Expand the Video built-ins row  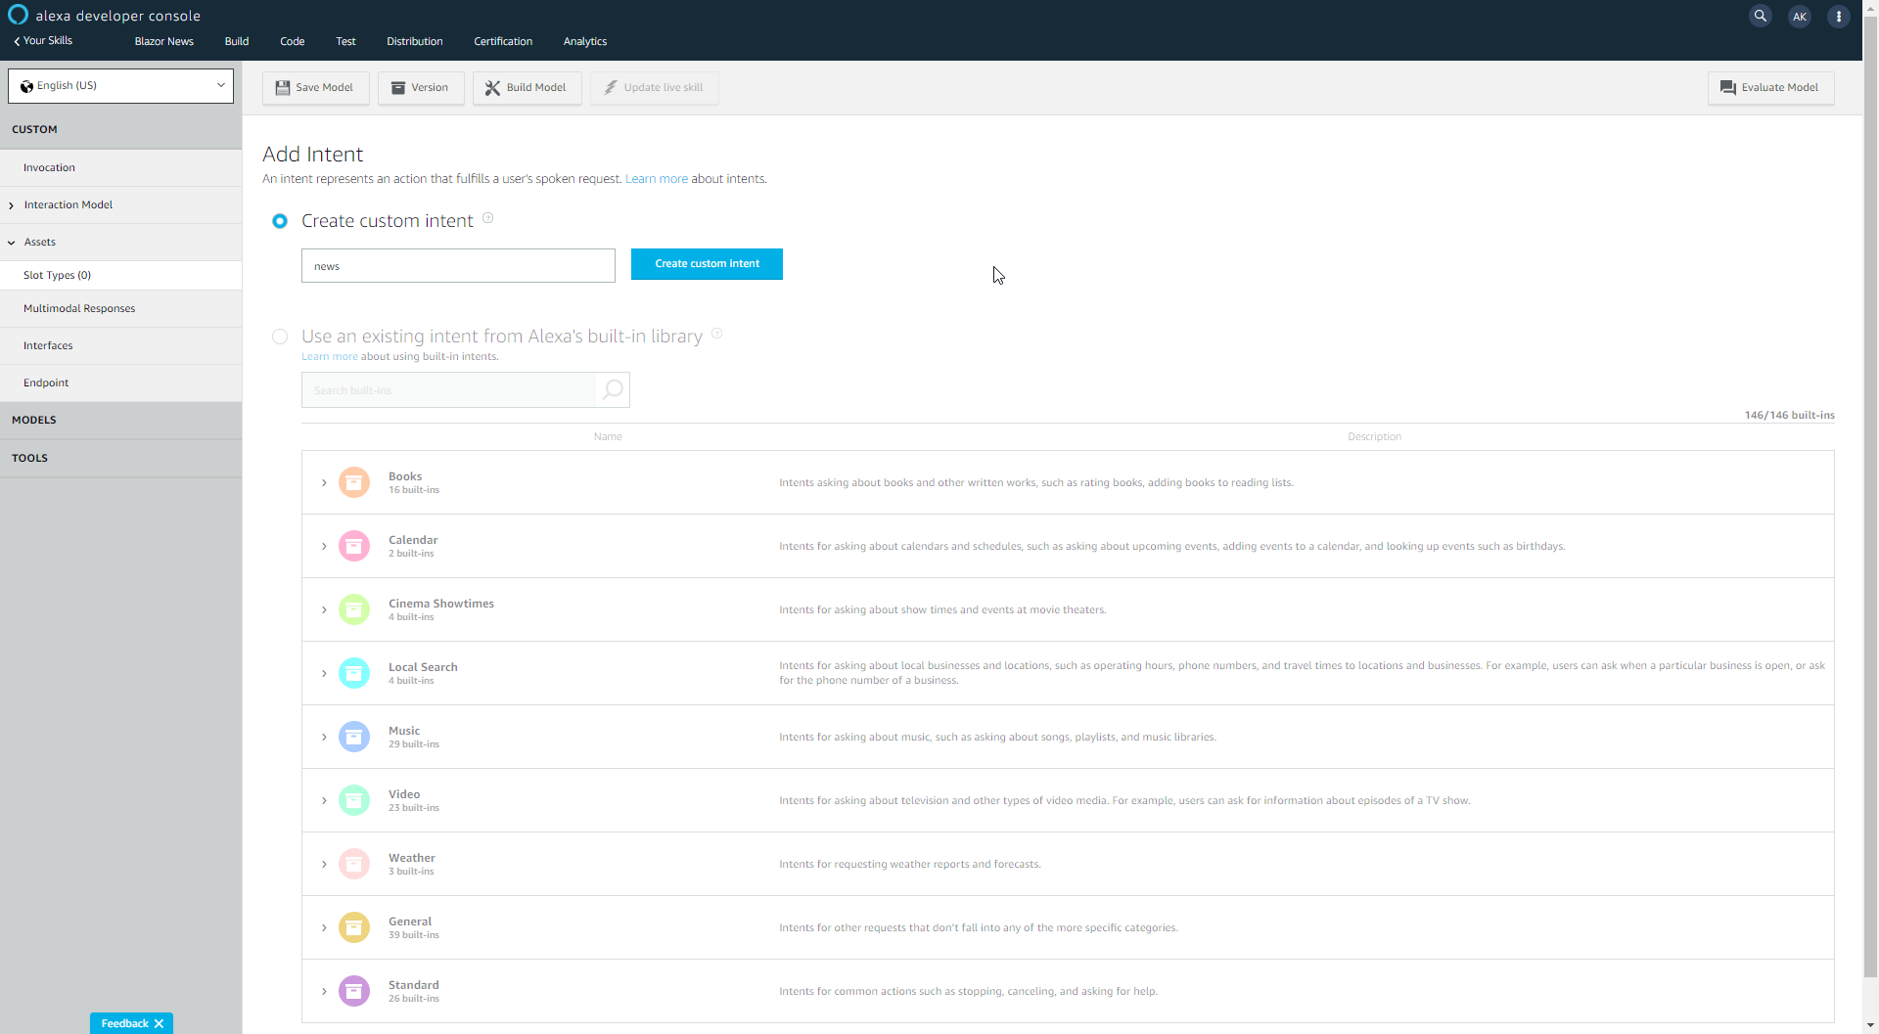324,800
